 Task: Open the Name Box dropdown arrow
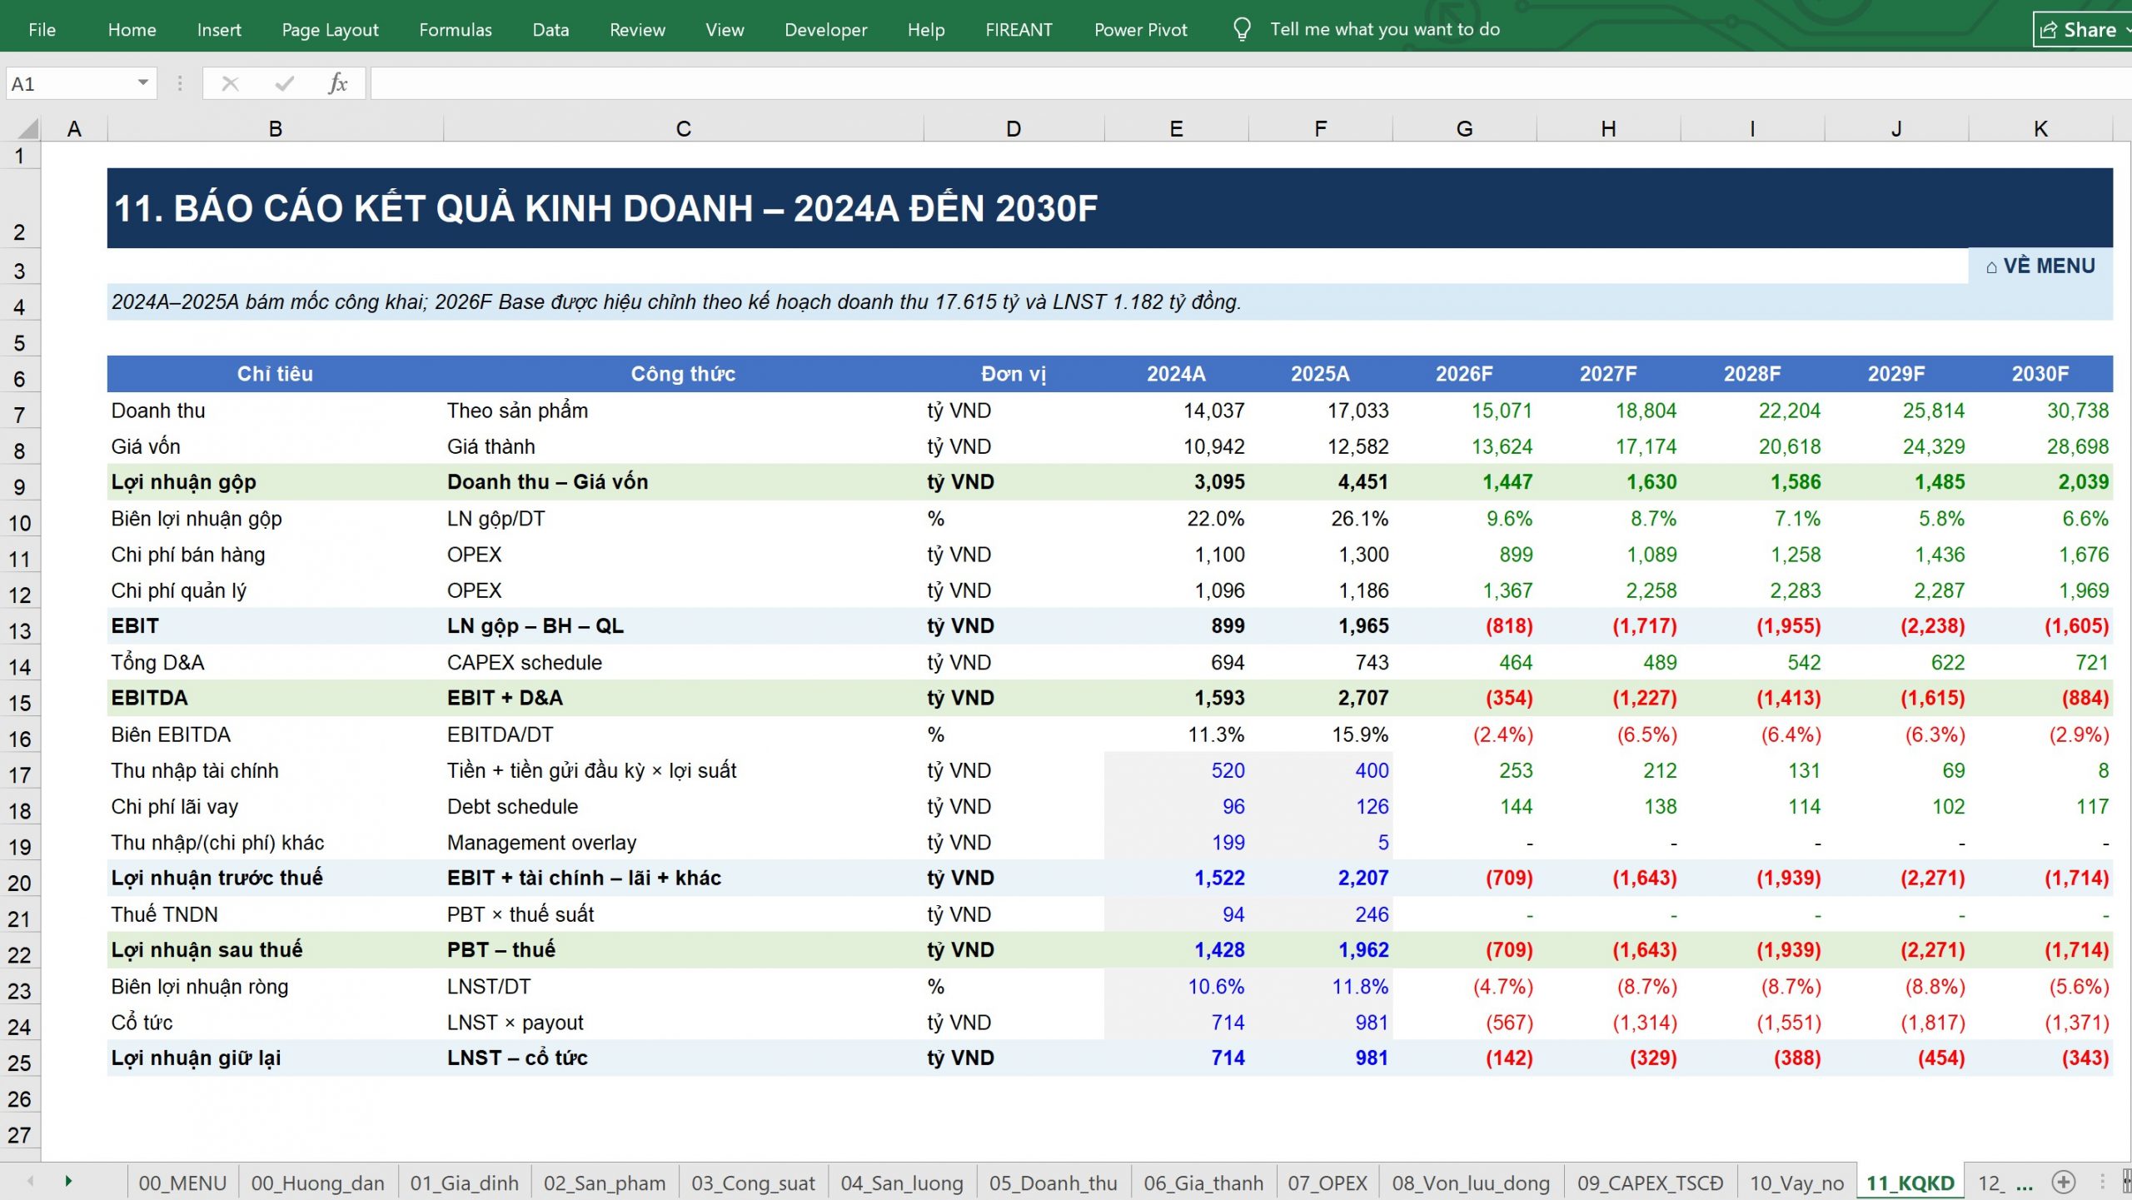(x=143, y=83)
